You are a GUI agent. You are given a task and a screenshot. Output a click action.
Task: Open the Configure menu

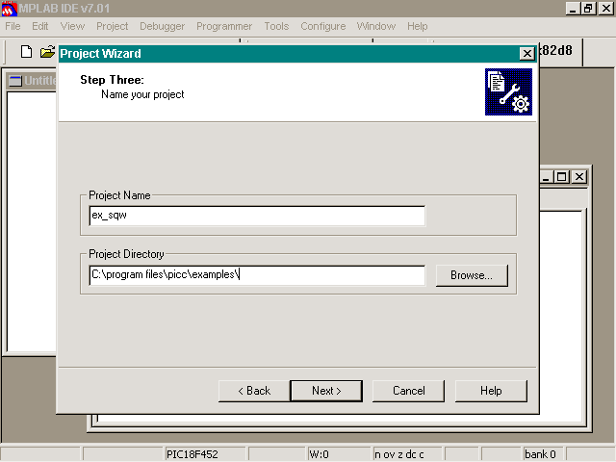(x=322, y=26)
